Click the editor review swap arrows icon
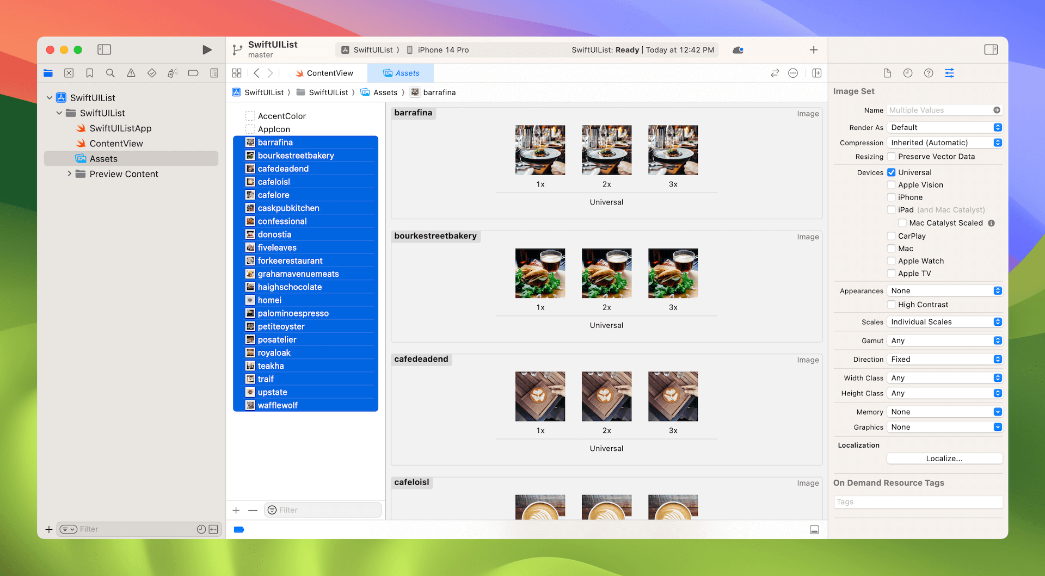 [774, 73]
